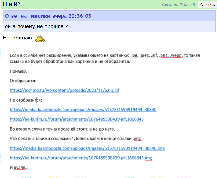The height and width of the screenshot is (178, 217).
Task: Click the Ответить reply button
Action: tap(207, 5)
